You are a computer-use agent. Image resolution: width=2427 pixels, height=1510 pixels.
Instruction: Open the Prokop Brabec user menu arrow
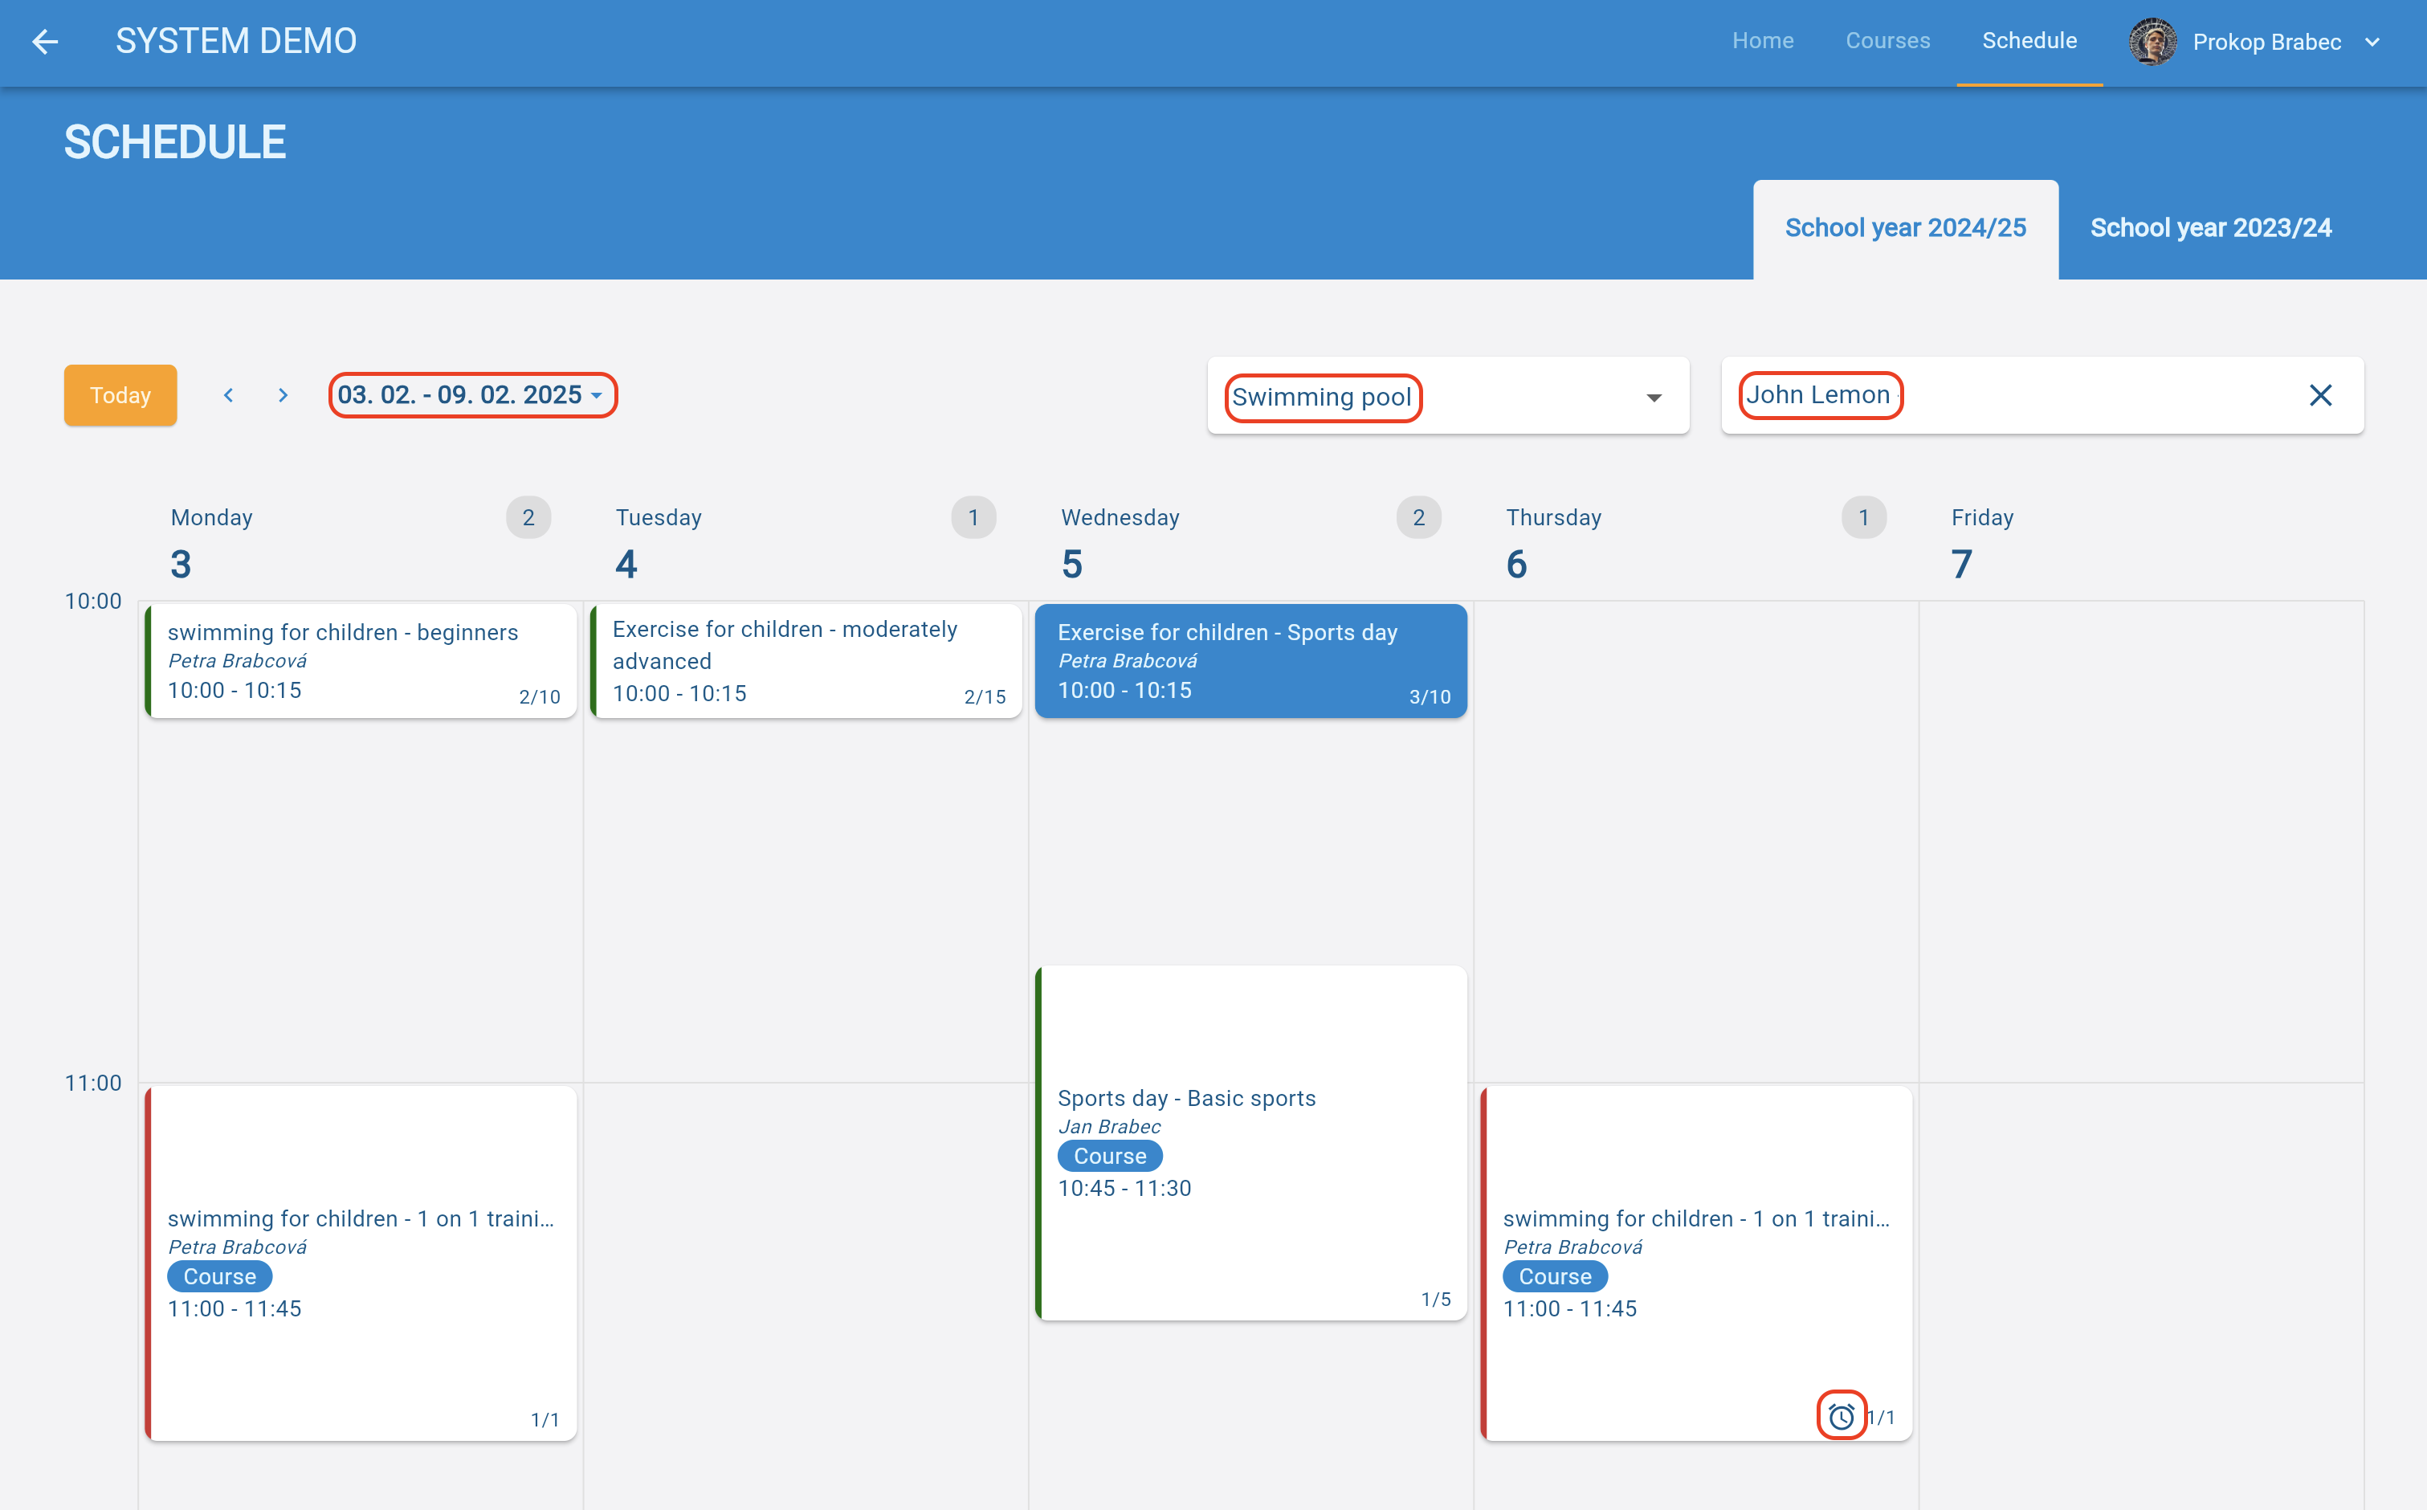pos(2373,42)
